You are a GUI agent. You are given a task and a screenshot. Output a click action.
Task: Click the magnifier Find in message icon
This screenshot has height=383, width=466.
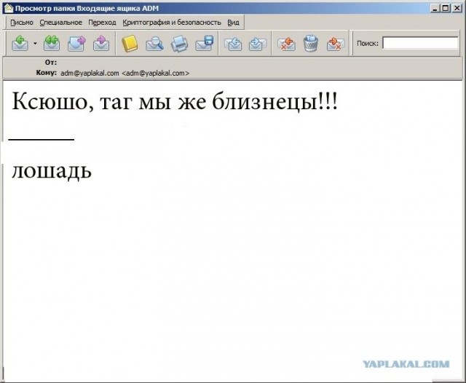coord(154,44)
